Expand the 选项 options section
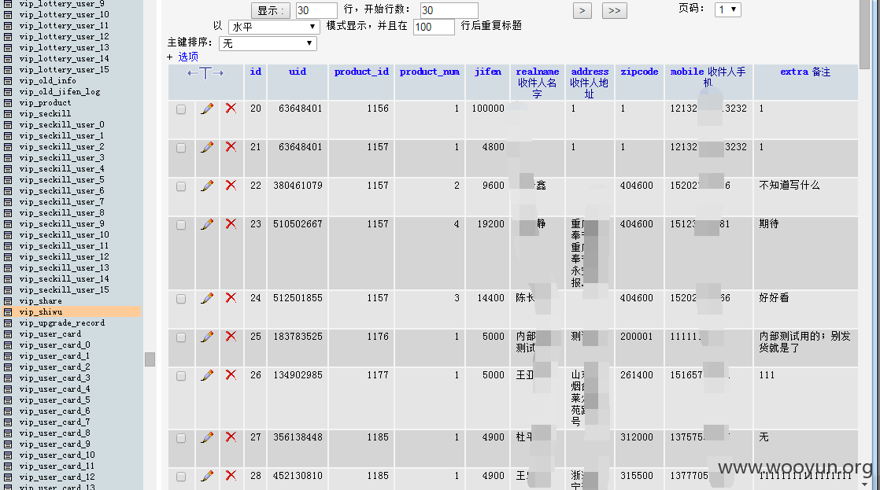The width and height of the screenshot is (880, 490). click(x=188, y=57)
